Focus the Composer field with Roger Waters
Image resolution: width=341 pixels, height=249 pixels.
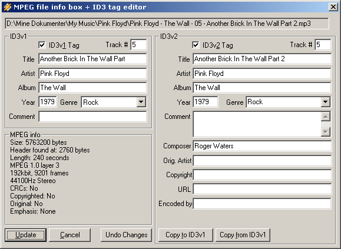point(262,146)
